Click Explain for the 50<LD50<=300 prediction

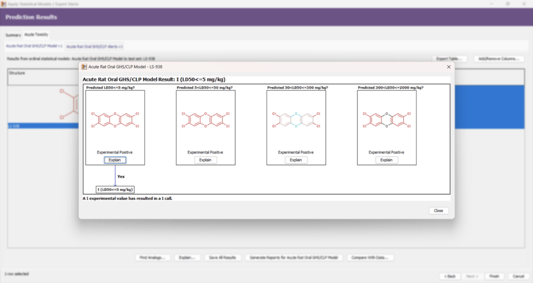(296, 160)
